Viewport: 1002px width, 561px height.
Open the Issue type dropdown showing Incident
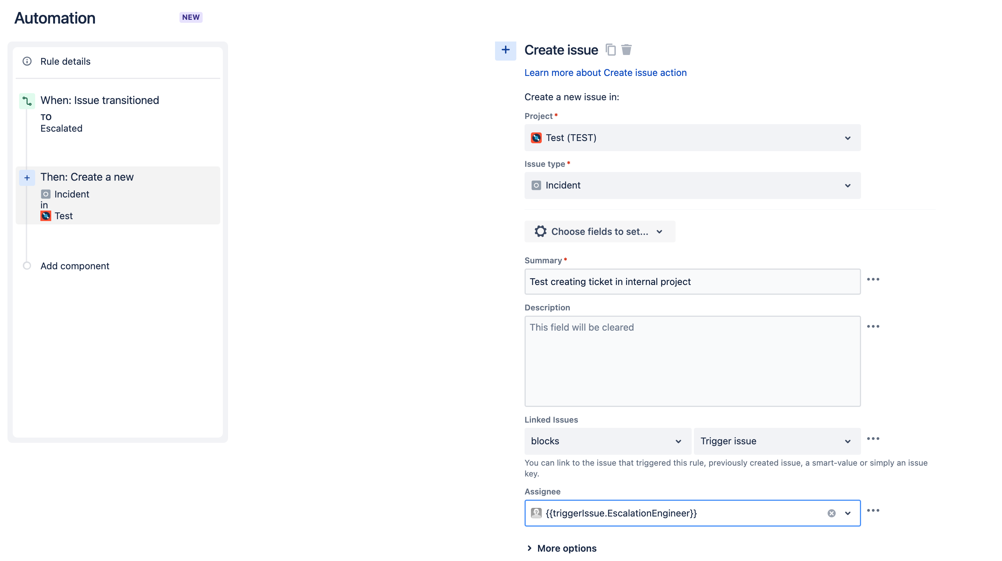pos(692,186)
